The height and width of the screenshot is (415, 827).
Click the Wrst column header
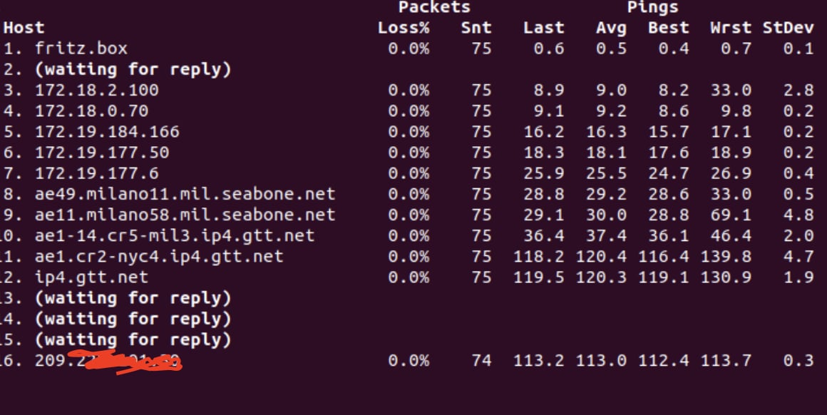[731, 27]
